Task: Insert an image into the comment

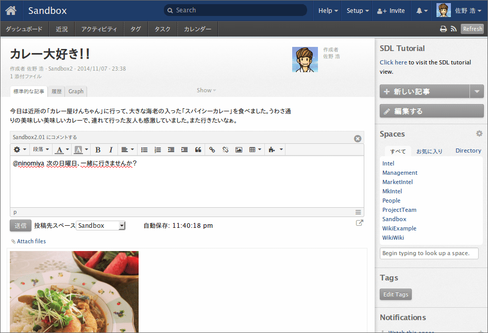Action: [239, 149]
